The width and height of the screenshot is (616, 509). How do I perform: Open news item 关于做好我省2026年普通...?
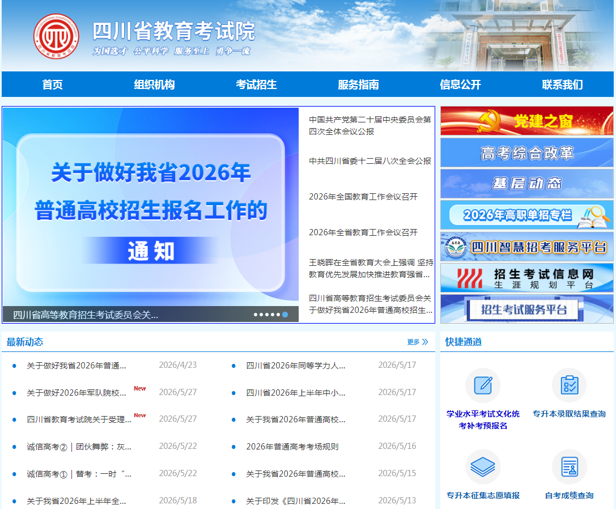pyautogui.click(x=76, y=366)
